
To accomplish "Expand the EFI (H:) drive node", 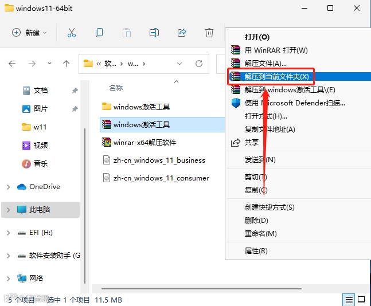I will 8,233.
